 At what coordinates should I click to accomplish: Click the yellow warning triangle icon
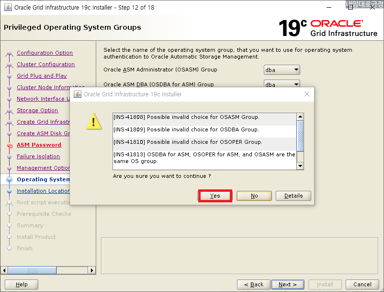(x=93, y=121)
